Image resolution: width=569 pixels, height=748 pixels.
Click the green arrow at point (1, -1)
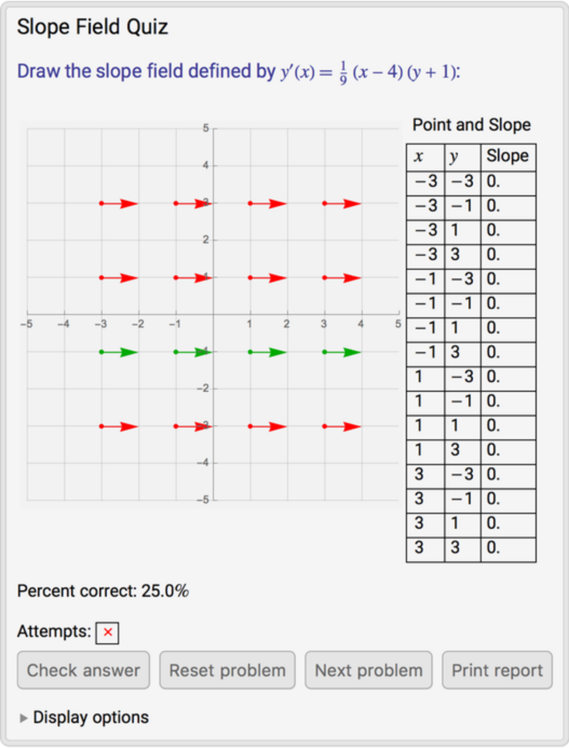pos(268,352)
